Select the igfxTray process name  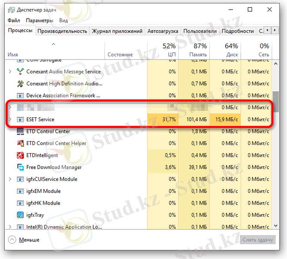(x=35, y=215)
